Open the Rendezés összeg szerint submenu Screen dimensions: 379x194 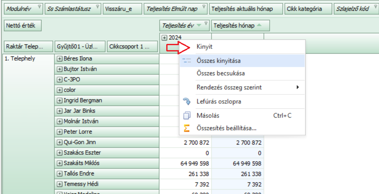[247, 87]
